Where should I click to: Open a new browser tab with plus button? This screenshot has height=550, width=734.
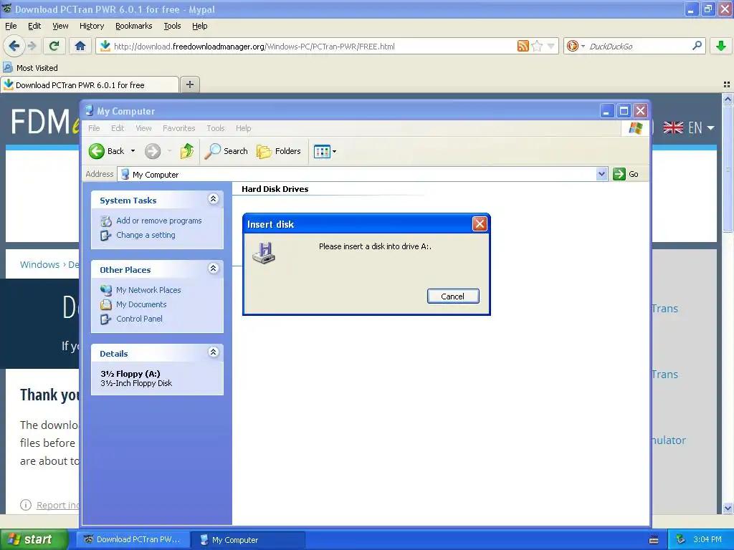(189, 85)
